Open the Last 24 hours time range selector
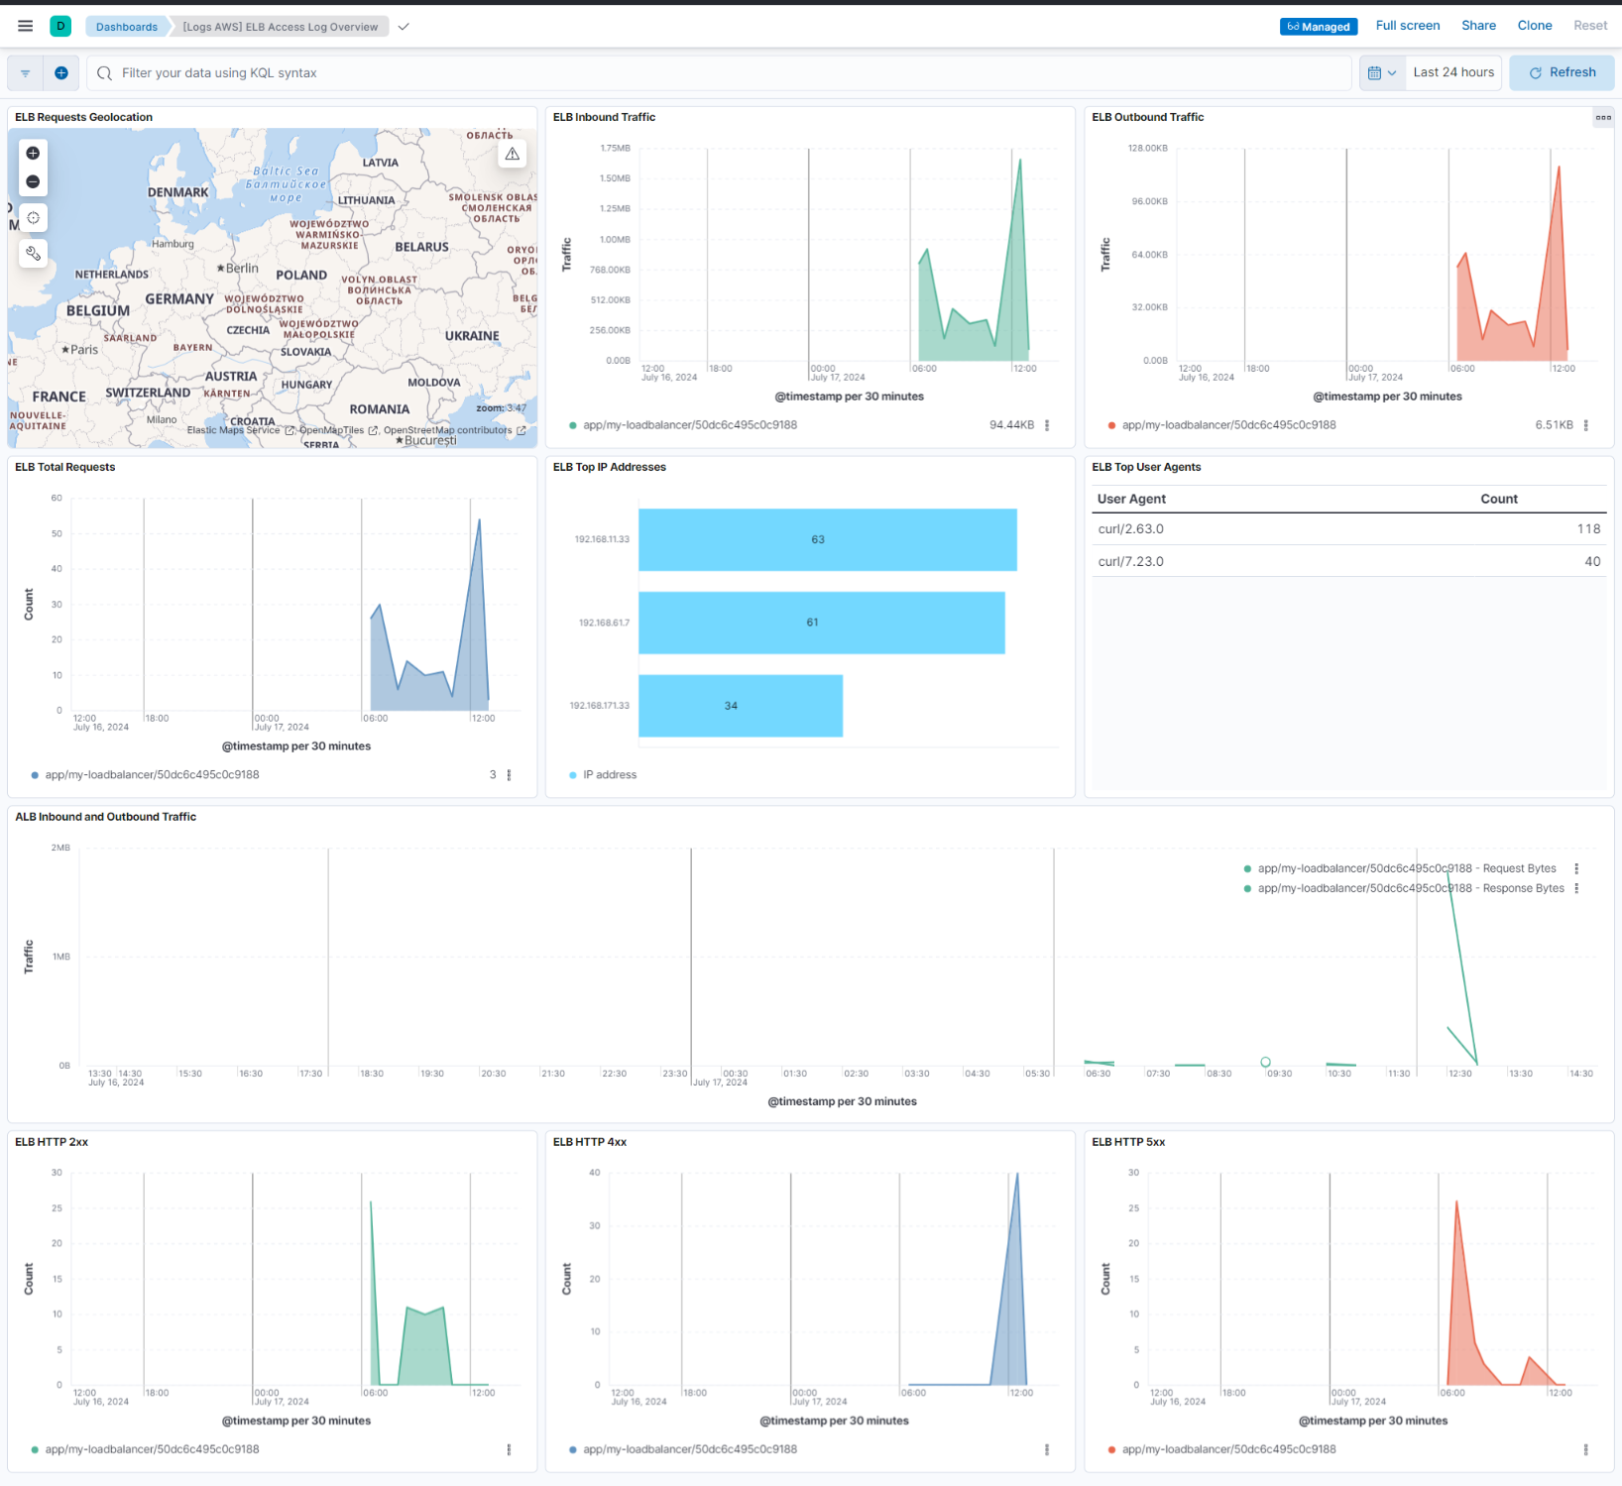Viewport: 1622px width, 1486px height. click(x=1452, y=72)
